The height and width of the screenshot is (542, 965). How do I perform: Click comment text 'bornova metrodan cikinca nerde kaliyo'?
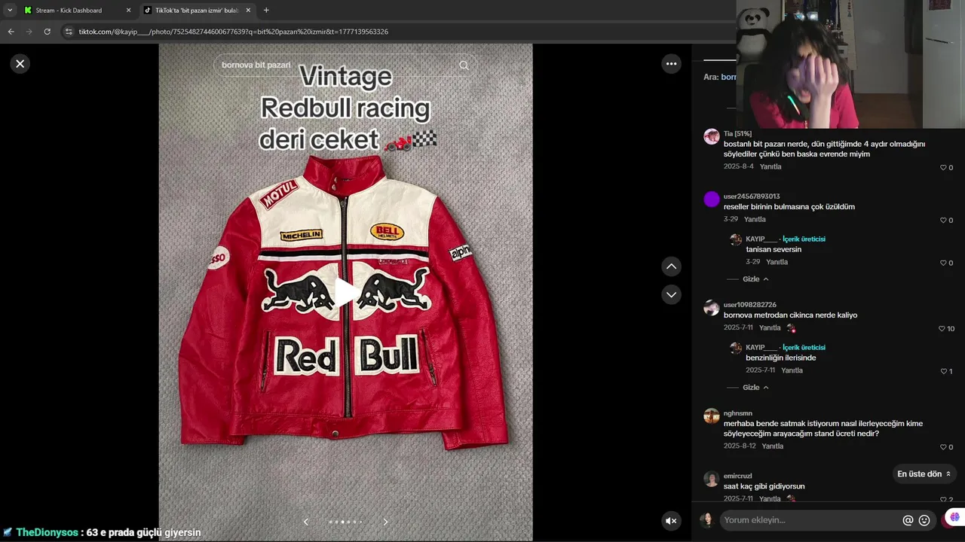790,315
